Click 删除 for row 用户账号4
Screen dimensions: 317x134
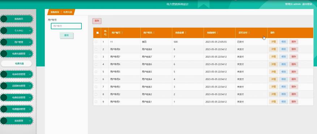point(294,79)
